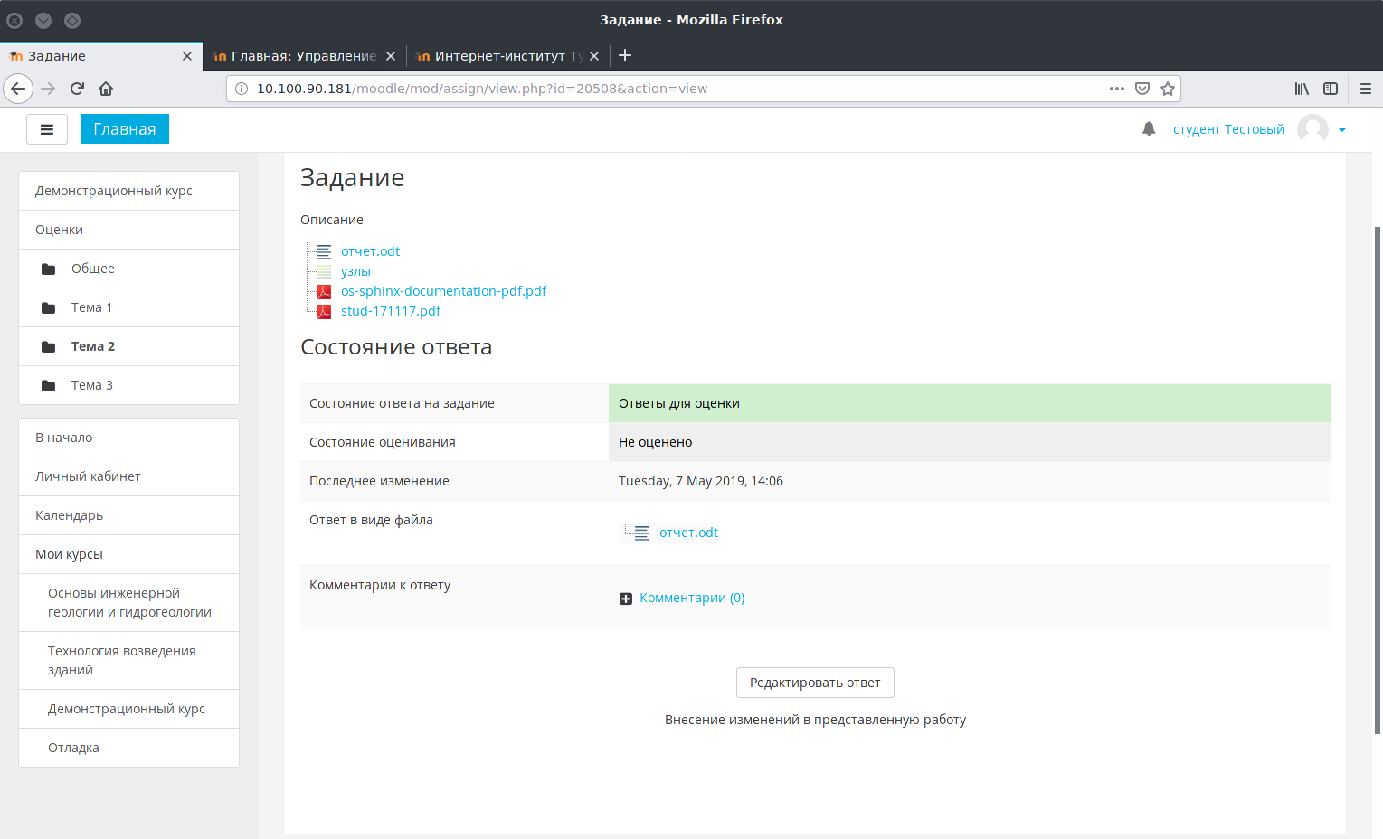Open Firefox hamburger menu
The image size is (1383, 839).
(x=1366, y=89)
